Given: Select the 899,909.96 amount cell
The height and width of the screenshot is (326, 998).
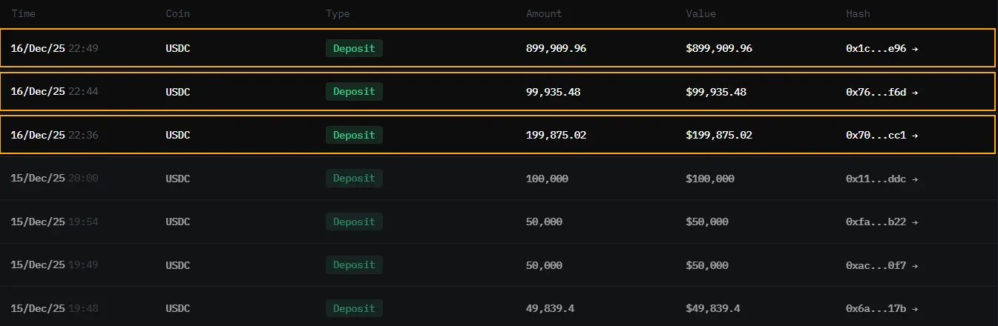Looking at the screenshot, I should tap(556, 48).
